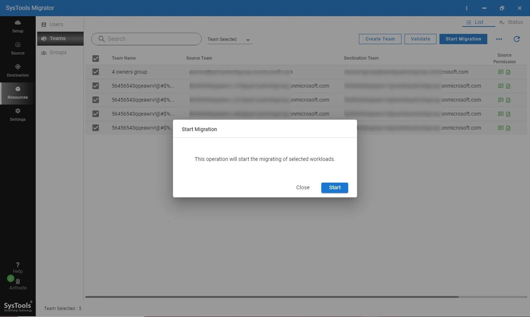Open the Destination sidebar section

[18, 71]
